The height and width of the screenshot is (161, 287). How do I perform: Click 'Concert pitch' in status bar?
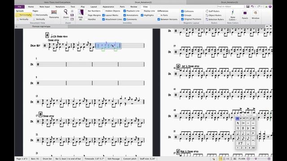coord(130,159)
